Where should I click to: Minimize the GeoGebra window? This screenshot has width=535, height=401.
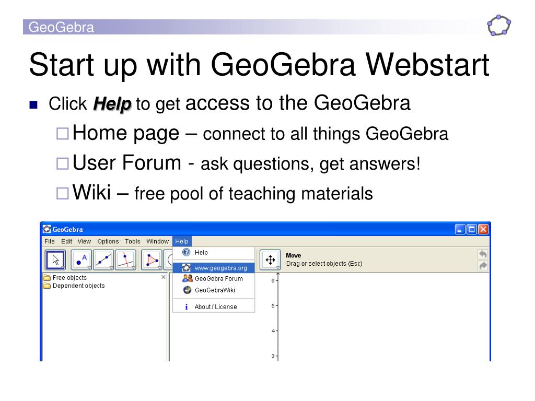coord(460,229)
